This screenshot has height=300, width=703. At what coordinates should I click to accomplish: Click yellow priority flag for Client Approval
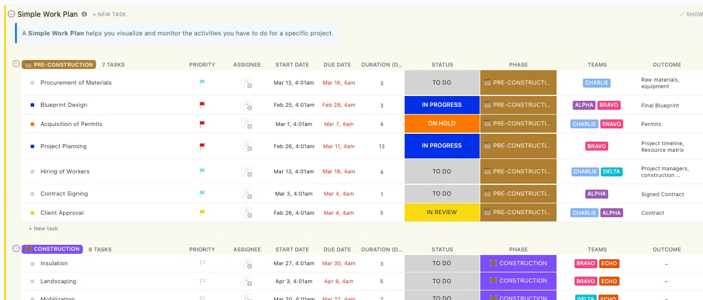[x=202, y=212]
